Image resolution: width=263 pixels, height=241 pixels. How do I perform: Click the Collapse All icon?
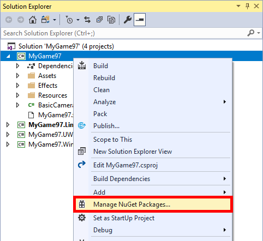tap(99, 20)
